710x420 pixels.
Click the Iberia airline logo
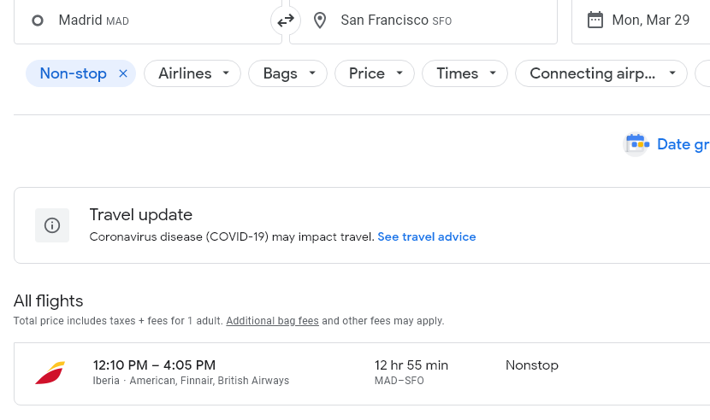point(50,373)
